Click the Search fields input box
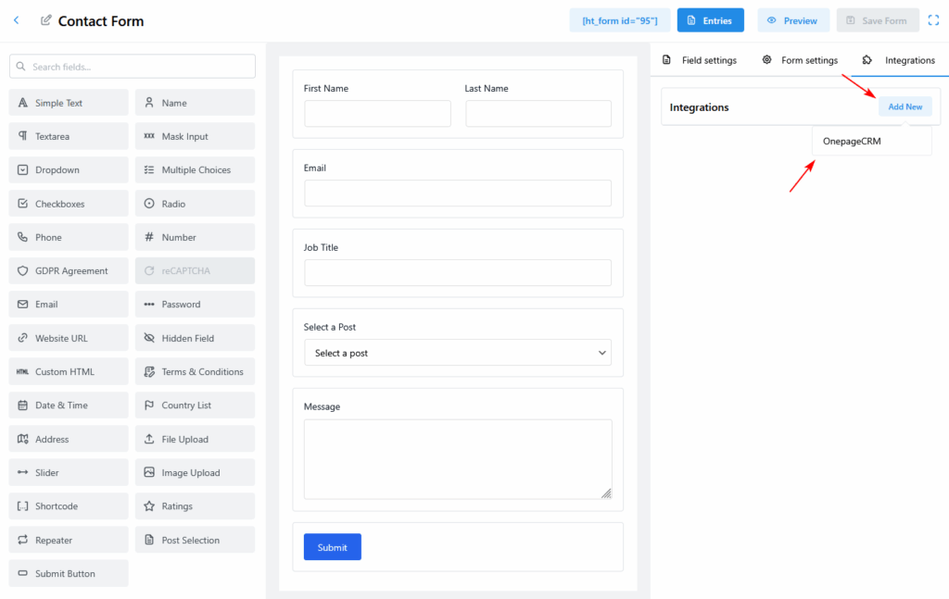The height and width of the screenshot is (599, 949). point(132,67)
